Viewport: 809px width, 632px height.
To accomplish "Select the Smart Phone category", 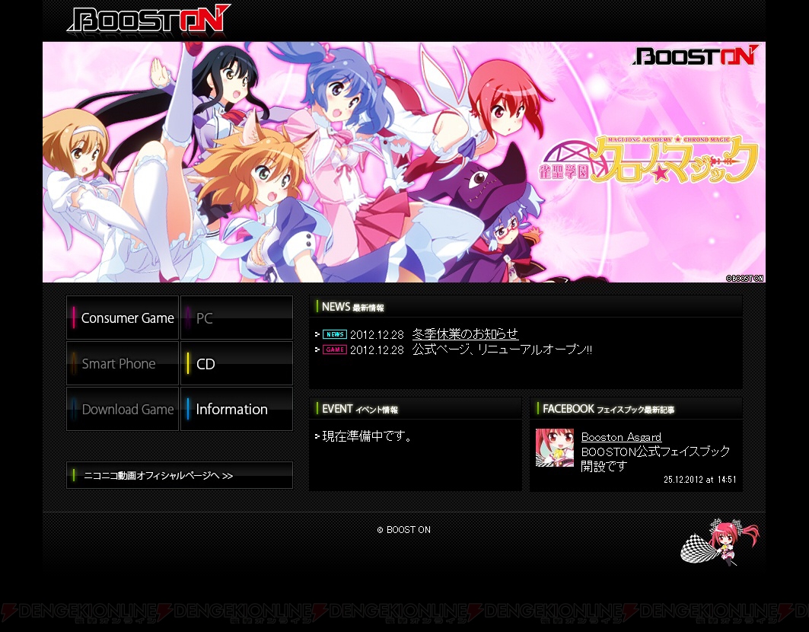I will [x=123, y=363].
